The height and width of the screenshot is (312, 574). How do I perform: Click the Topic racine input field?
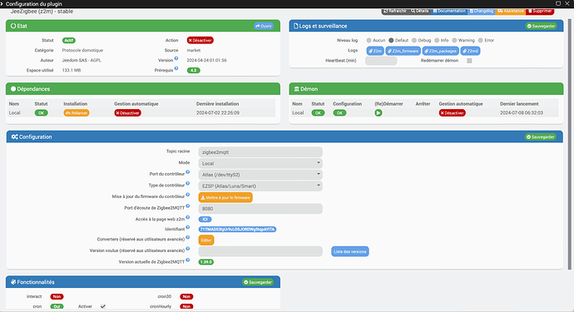[x=260, y=152]
